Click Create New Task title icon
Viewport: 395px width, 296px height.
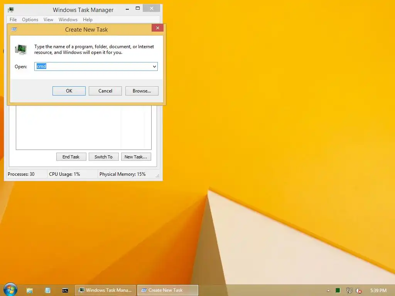pyautogui.click(x=14, y=29)
